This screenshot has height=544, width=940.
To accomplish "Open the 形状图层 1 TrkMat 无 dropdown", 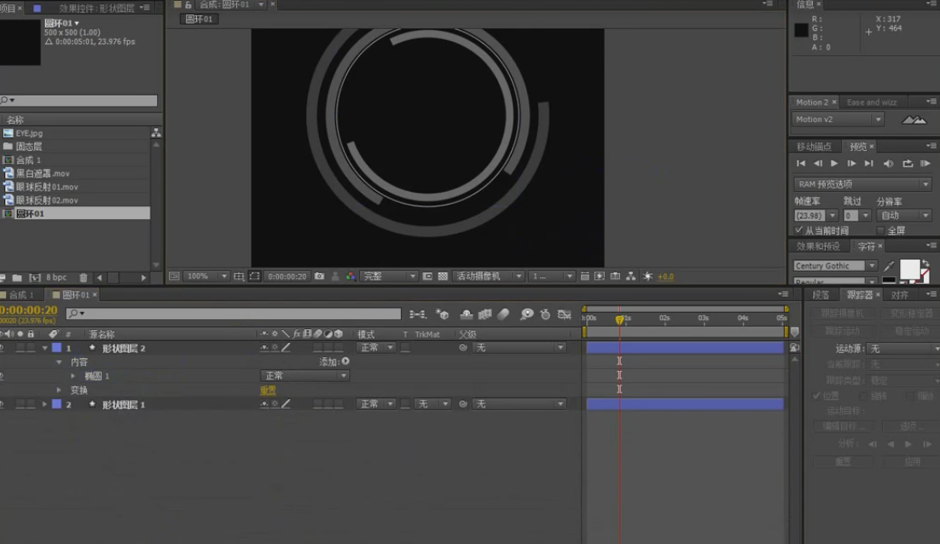I will pos(432,404).
